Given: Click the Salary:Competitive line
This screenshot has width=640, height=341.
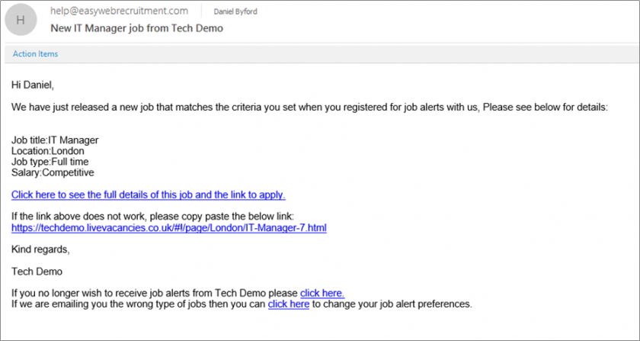Looking at the screenshot, I should tap(53, 172).
